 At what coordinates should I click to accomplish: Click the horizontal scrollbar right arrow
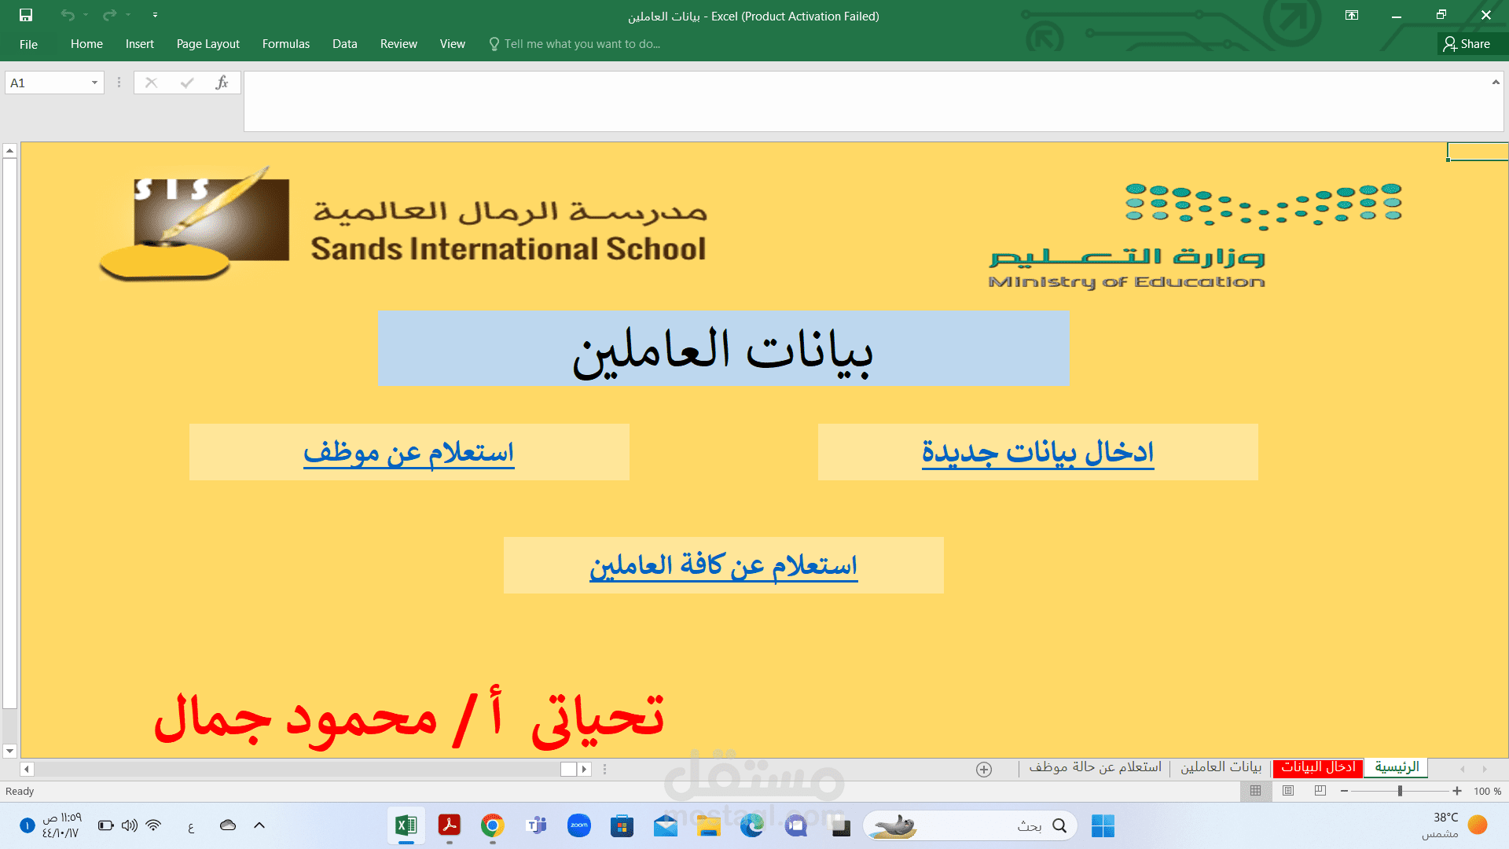pos(584,769)
